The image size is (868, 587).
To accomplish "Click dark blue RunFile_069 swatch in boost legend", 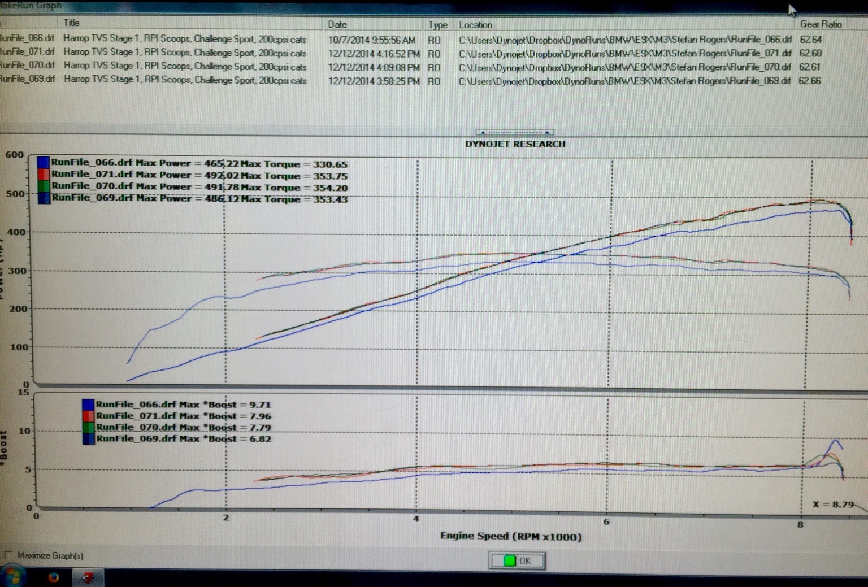I will click(x=88, y=439).
